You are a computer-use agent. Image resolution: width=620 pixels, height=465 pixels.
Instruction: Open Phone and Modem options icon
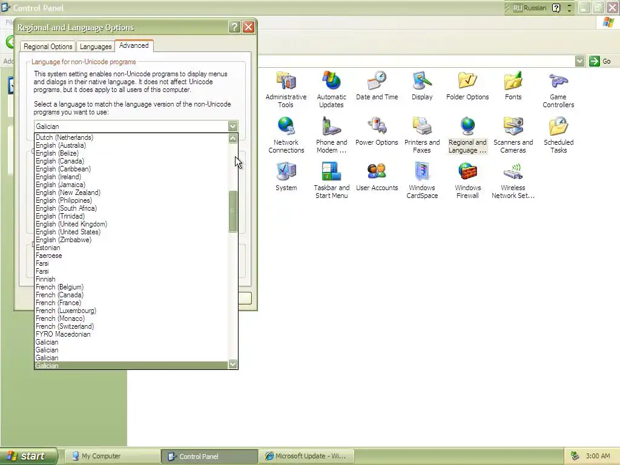(x=331, y=135)
